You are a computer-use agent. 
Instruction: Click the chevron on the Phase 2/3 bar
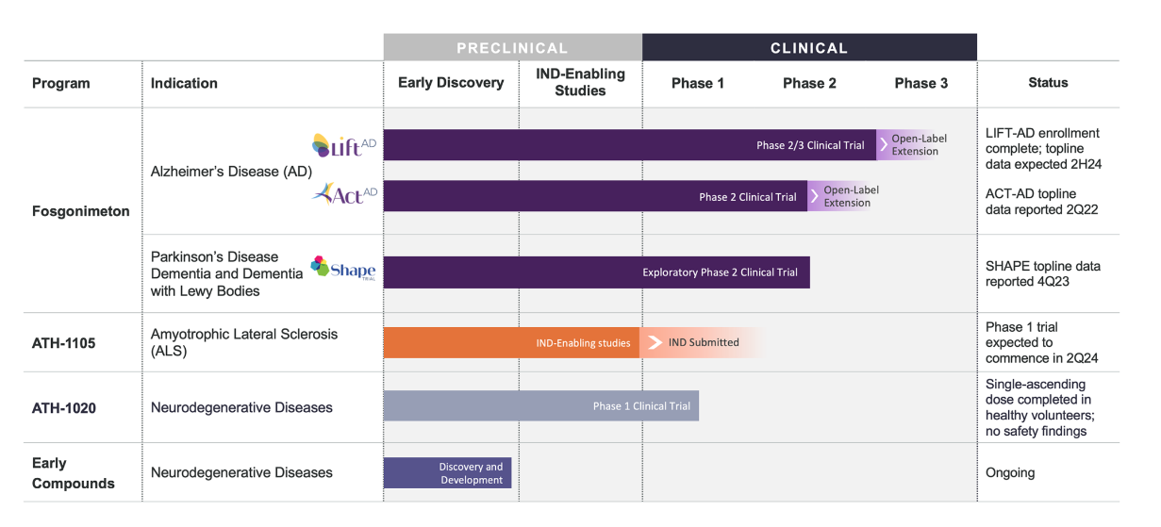[884, 145]
